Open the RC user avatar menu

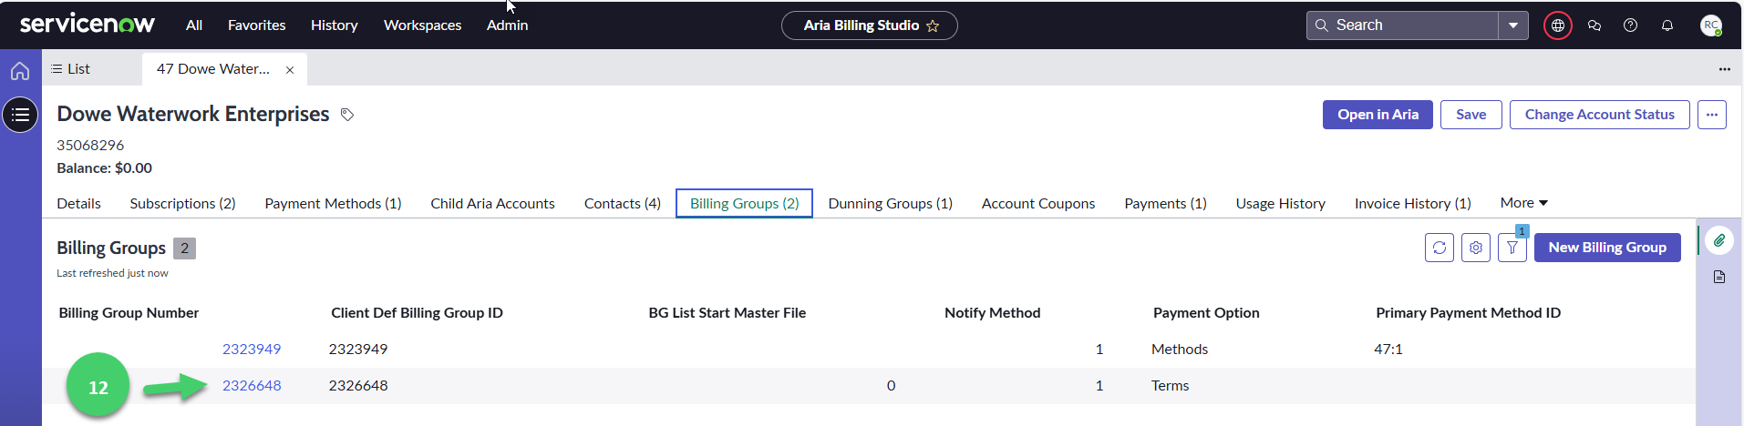point(1711,25)
